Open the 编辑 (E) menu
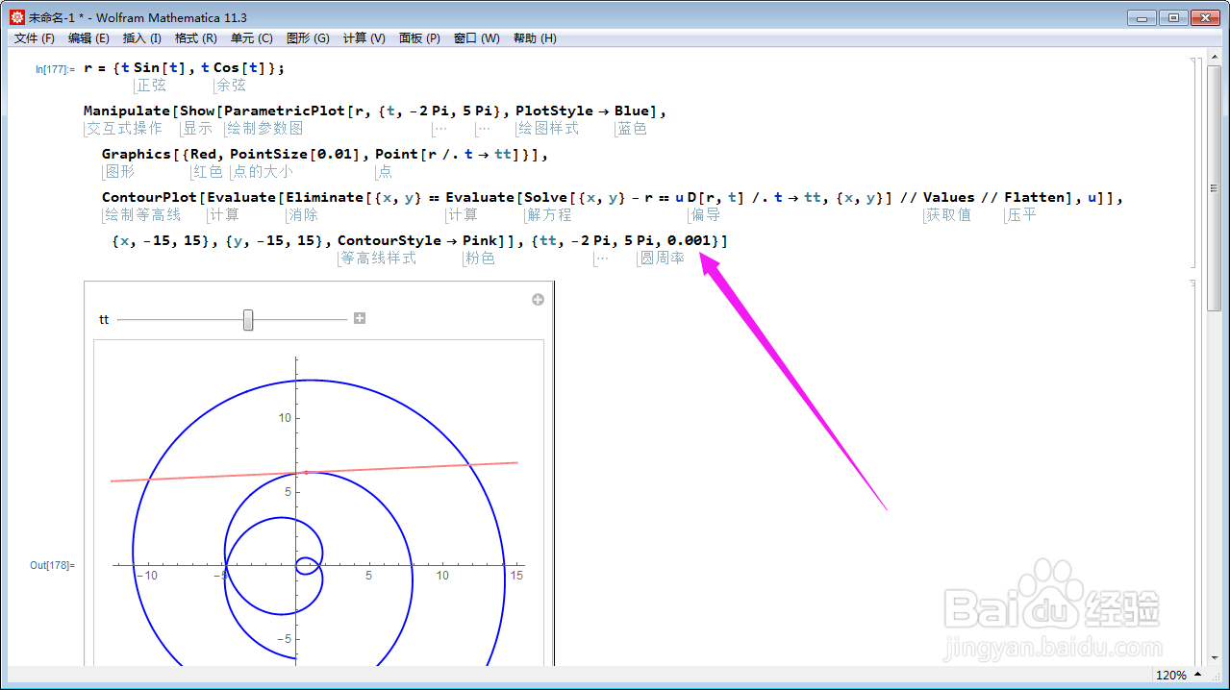1230x690 pixels. (x=88, y=38)
